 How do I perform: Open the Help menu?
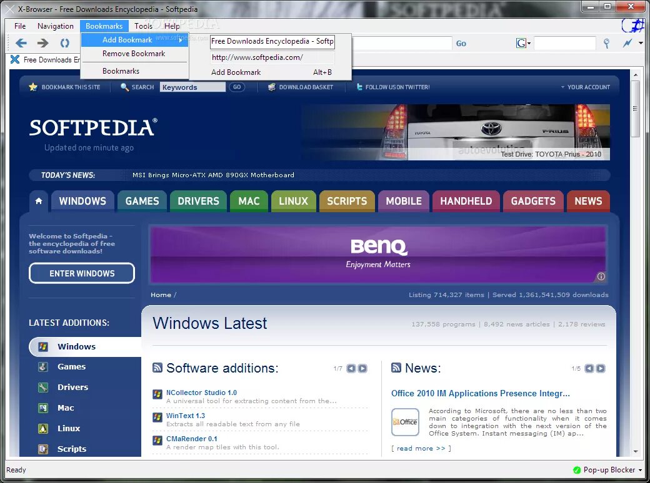172,26
